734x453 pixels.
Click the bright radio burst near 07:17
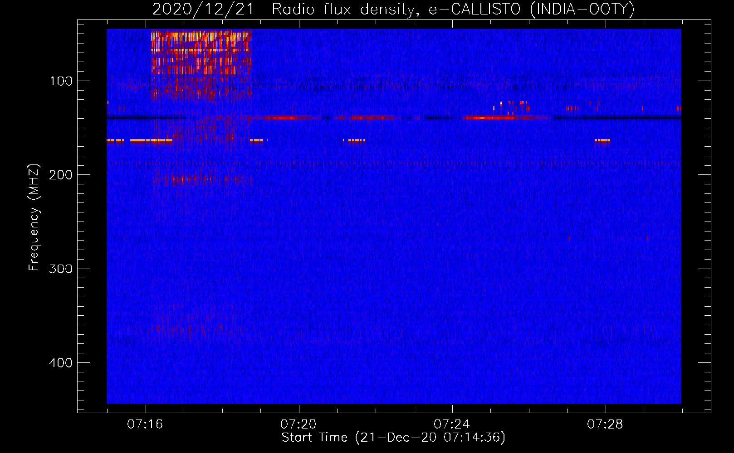pos(201,53)
